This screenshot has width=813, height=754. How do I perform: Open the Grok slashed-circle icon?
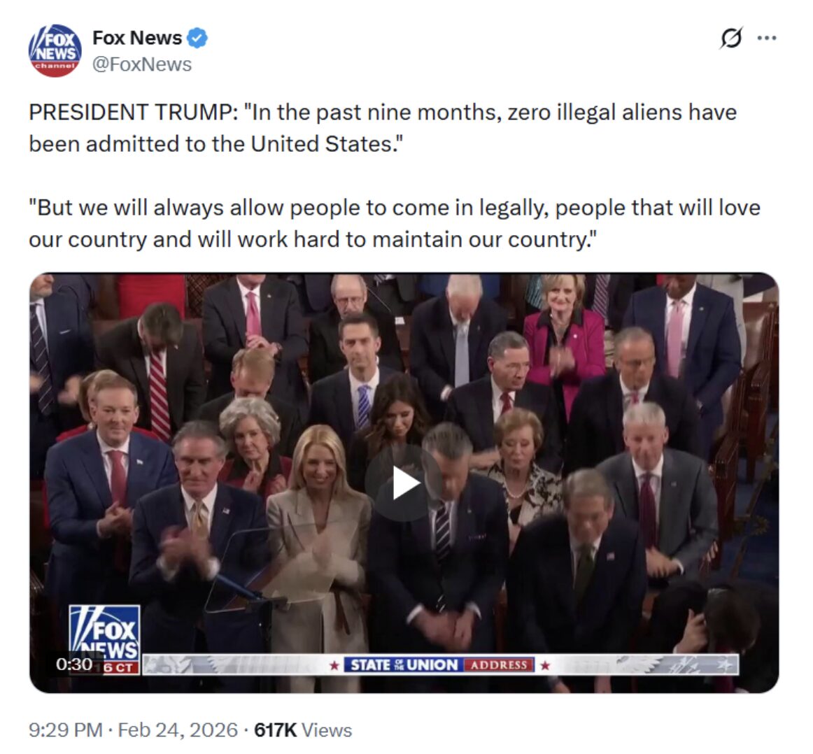point(732,37)
